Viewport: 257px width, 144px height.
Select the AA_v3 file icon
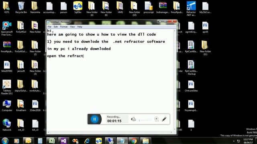[35, 125]
